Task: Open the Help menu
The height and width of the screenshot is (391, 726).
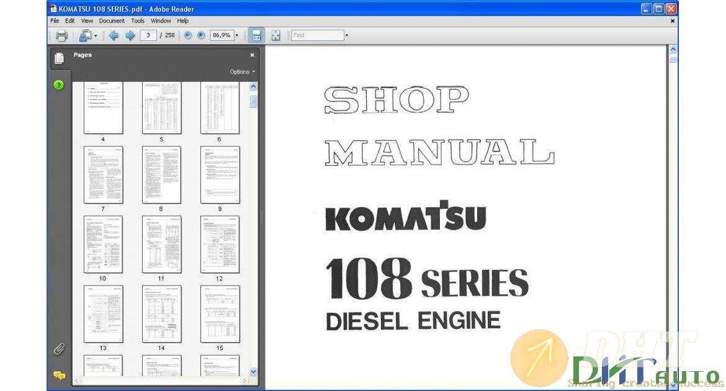Action: [183, 21]
